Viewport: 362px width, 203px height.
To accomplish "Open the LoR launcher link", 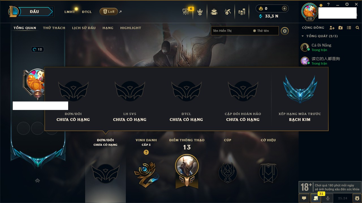I will tap(109, 12).
